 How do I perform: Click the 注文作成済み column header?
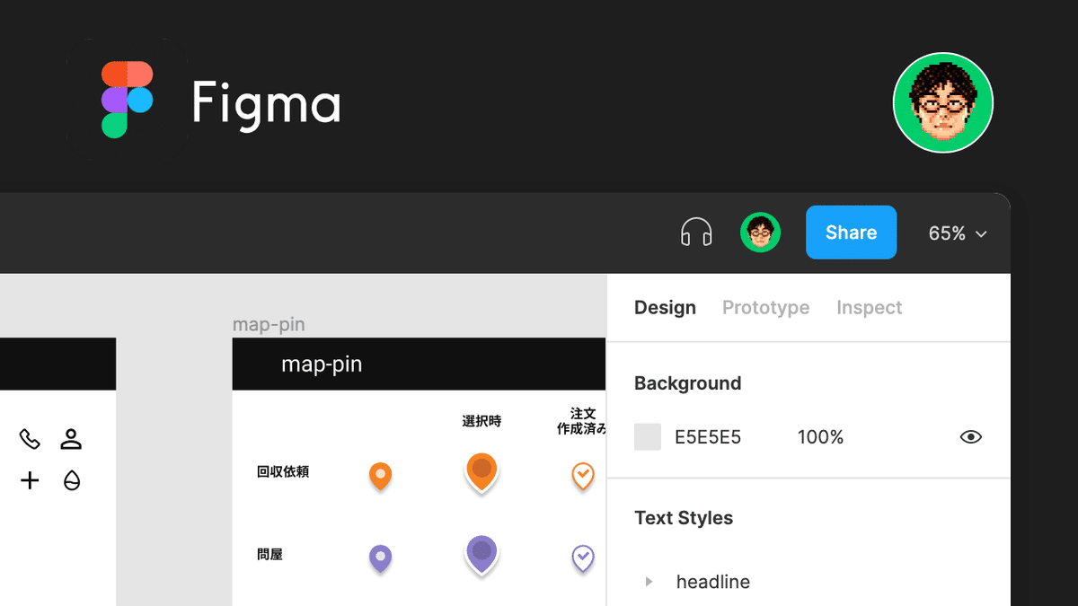[x=582, y=421]
